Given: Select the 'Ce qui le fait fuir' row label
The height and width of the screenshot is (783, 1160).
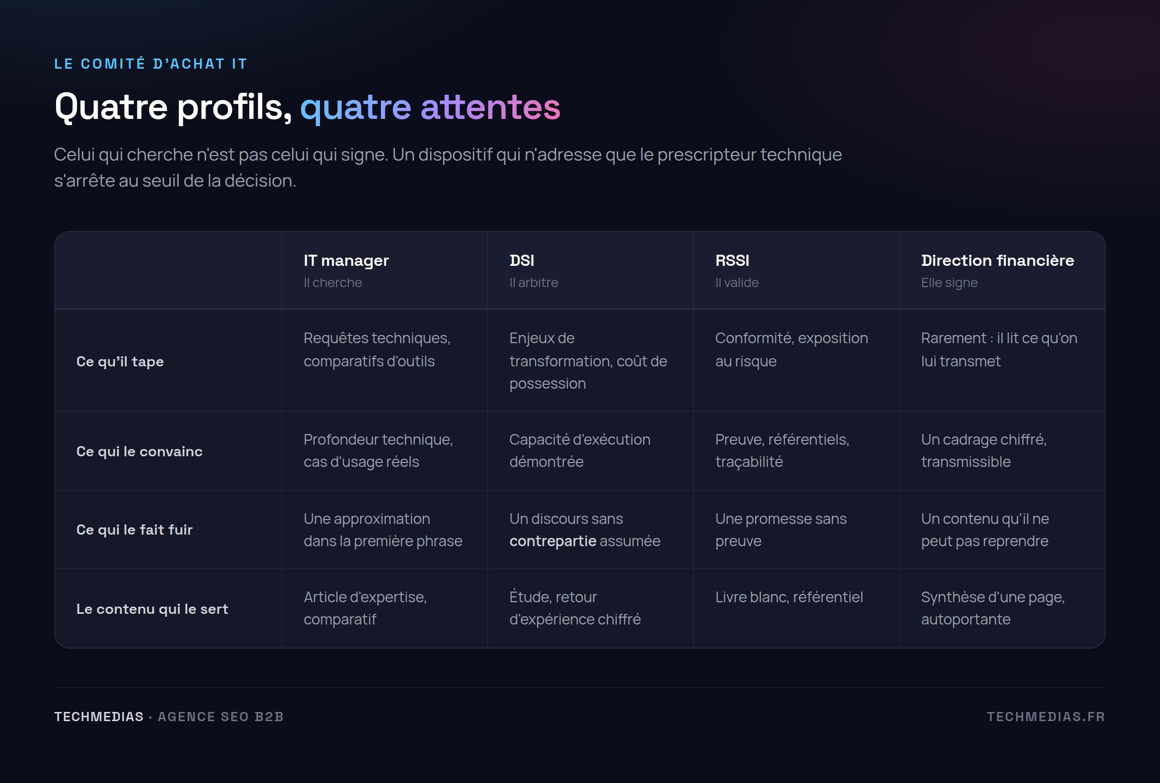Looking at the screenshot, I should coord(134,529).
